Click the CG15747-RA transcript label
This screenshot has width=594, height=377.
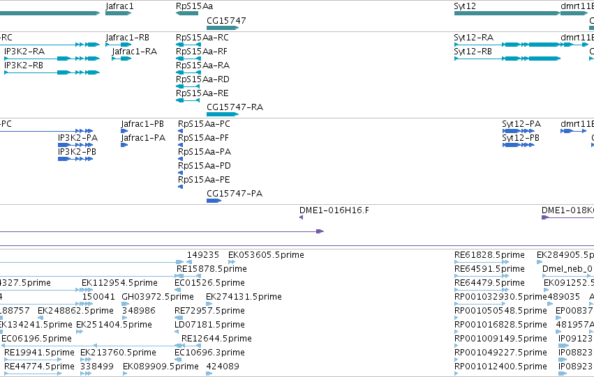[235, 108]
